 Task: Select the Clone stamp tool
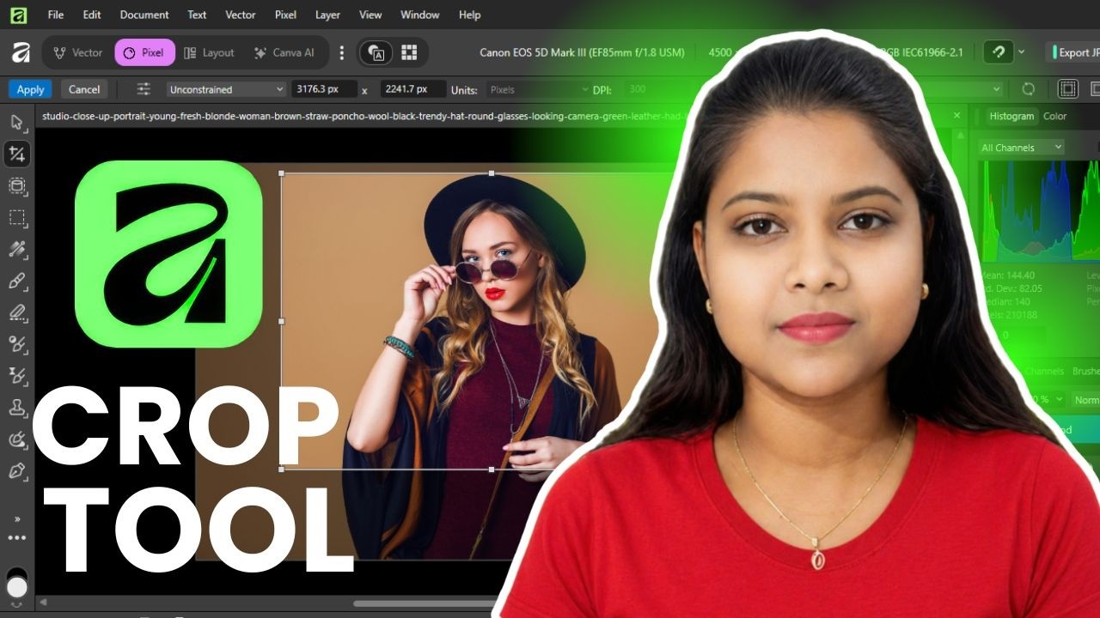[16, 408]
